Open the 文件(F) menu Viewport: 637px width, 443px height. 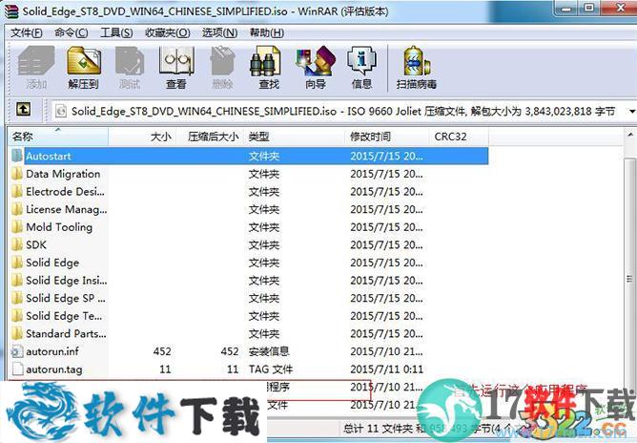(x=27, y=32)
